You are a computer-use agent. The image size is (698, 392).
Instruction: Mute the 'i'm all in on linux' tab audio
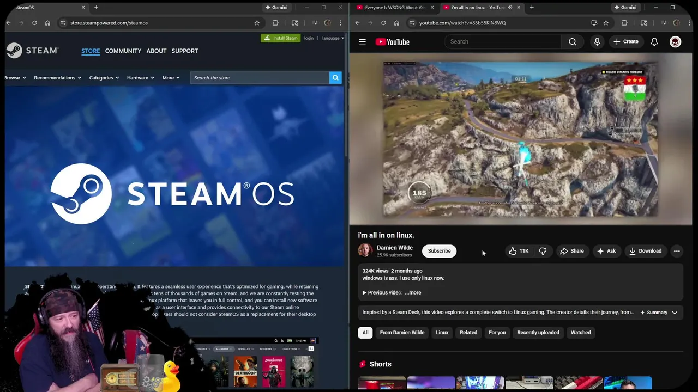[x=510, y=7]
